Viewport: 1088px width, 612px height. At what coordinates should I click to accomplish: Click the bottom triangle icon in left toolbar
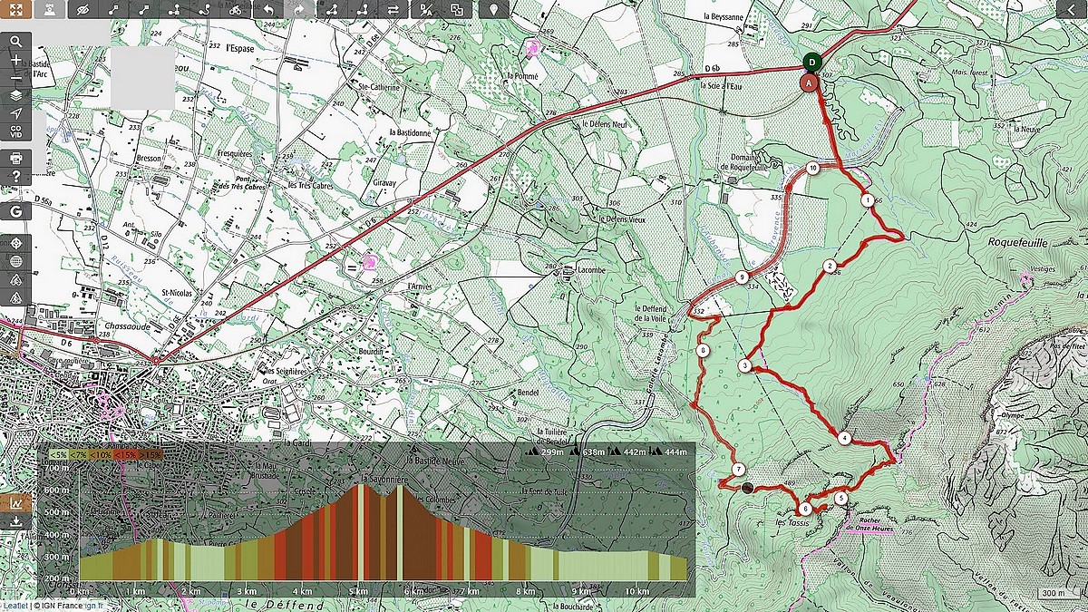click(16, 296)
